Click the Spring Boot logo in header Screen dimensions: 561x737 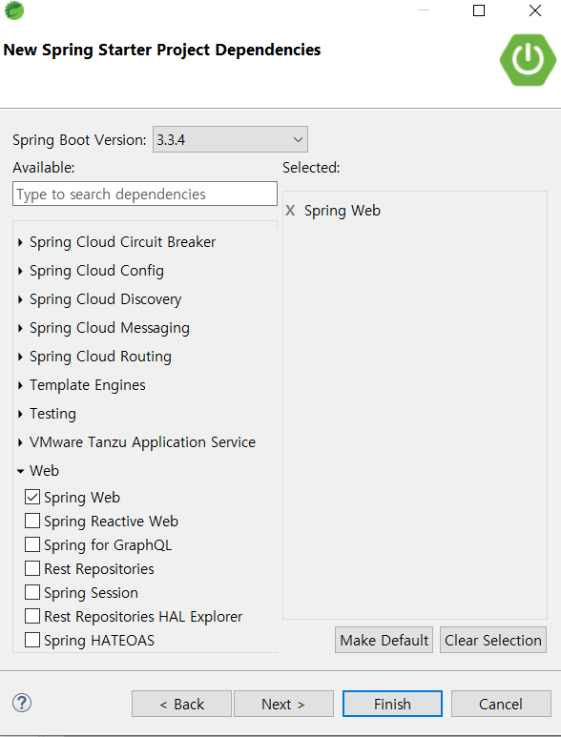pyautogui.click(x=528, y=60)
